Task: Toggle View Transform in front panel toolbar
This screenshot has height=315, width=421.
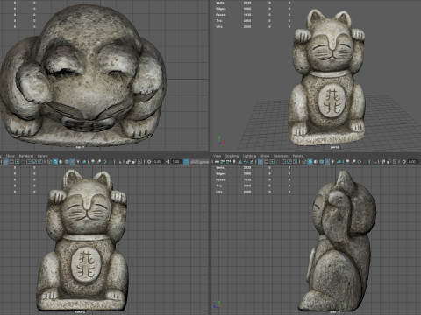Action: click(186, 161)
